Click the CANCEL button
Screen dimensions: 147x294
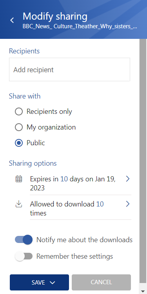pyautogui.click(x=101, y=282)
